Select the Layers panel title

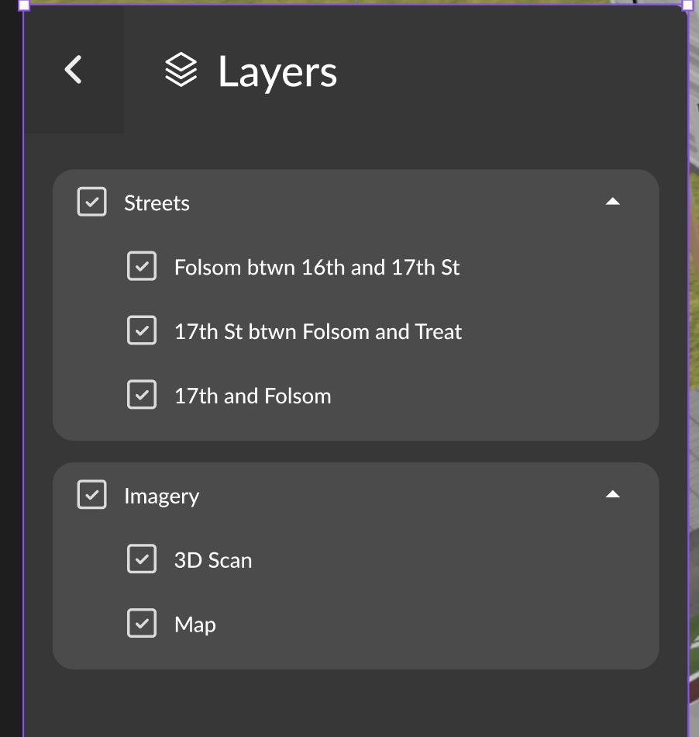coord(277,71)
